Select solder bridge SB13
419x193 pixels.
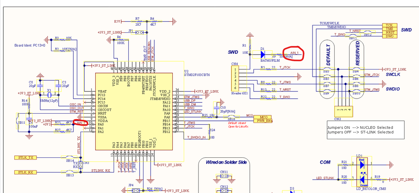70,172
